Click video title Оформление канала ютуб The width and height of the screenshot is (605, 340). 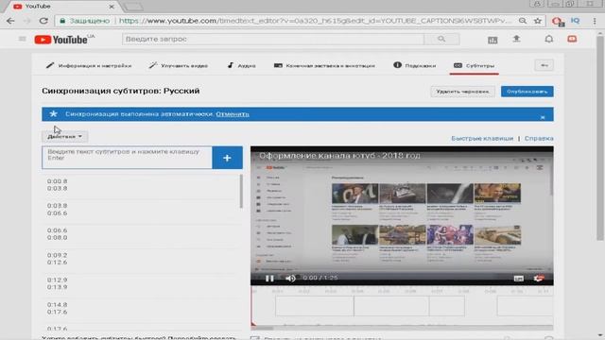339,156
